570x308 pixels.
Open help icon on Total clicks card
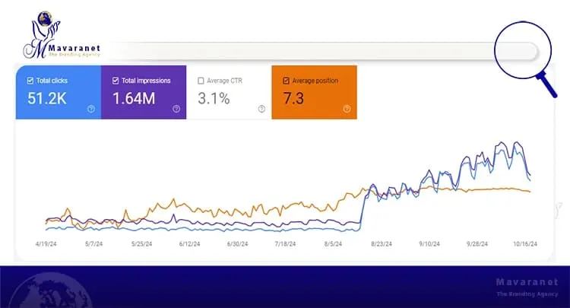coord(91,109)
